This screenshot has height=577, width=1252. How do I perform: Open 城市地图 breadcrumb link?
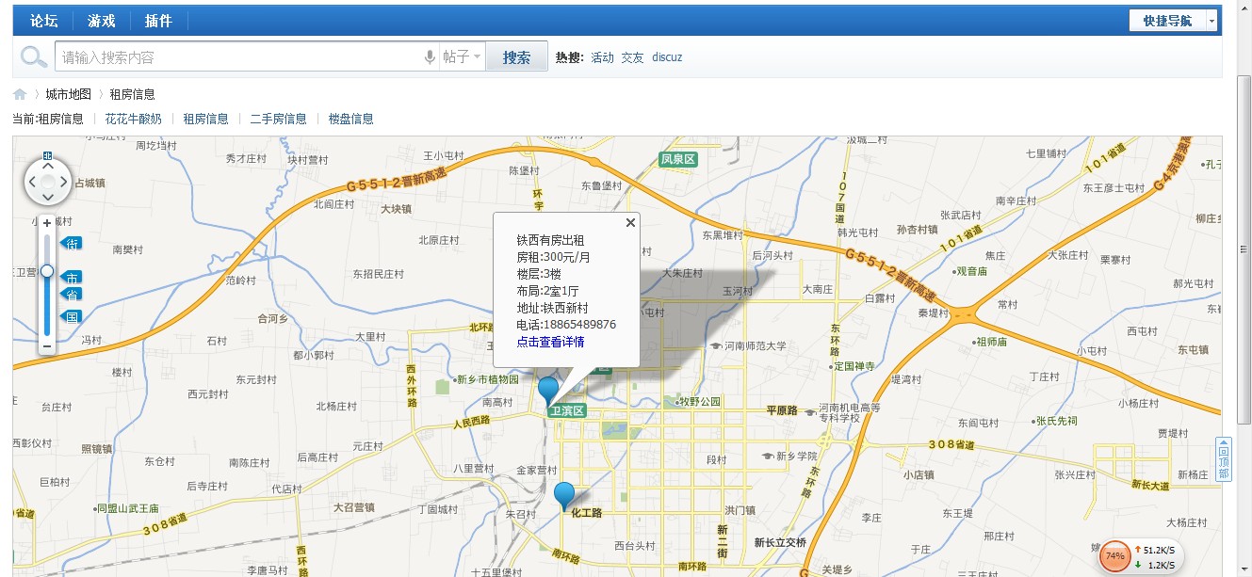click(68, 94)
